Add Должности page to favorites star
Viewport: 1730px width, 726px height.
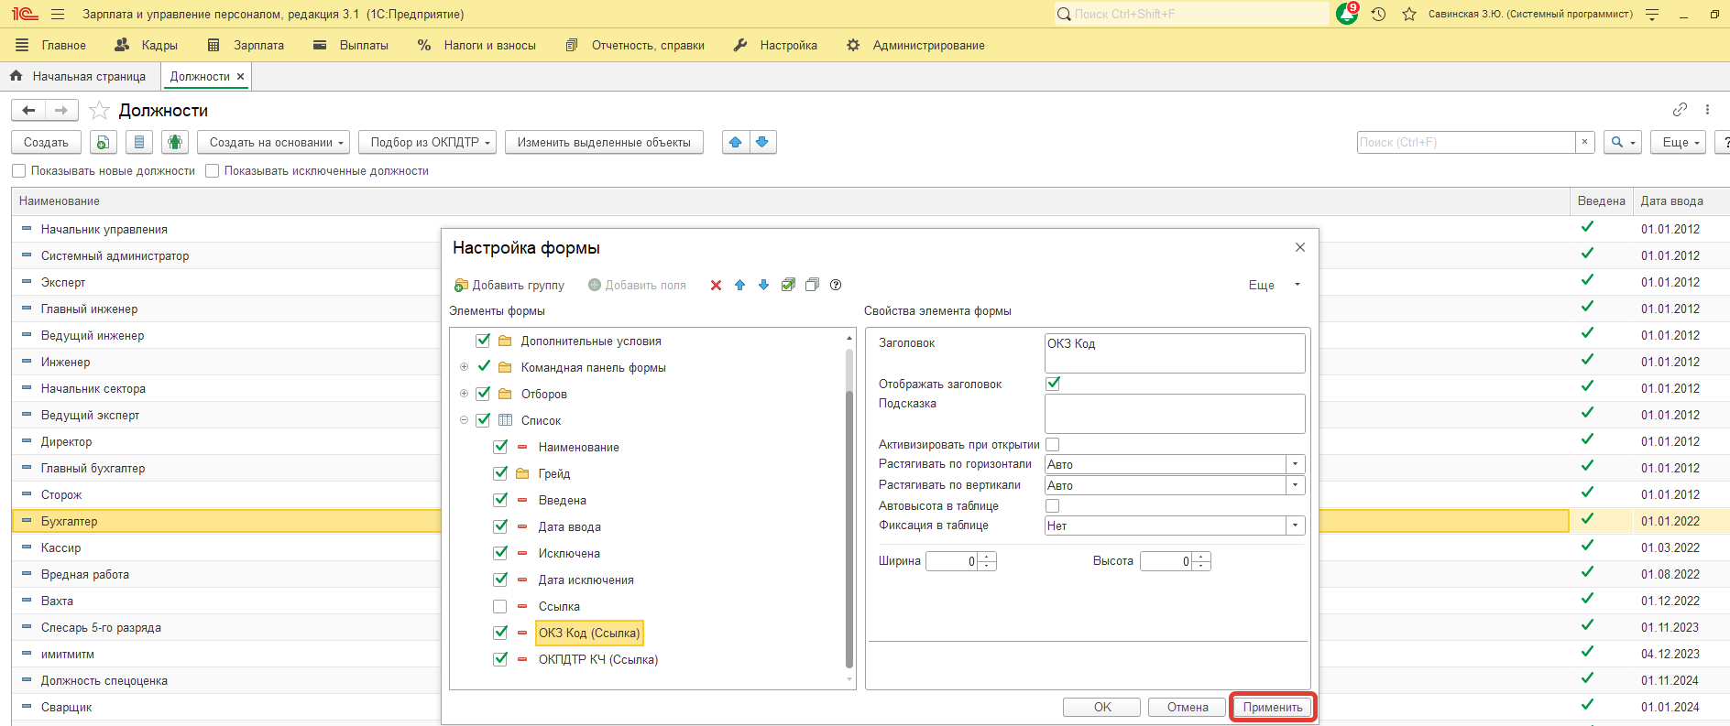point(99,111)
